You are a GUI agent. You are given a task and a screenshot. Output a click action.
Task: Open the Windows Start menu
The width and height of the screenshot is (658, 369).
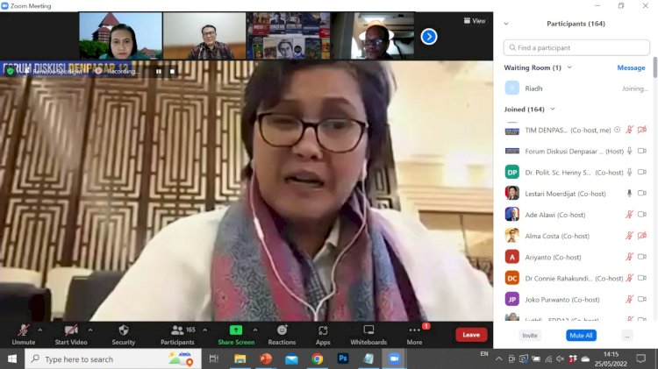(12, 359)
